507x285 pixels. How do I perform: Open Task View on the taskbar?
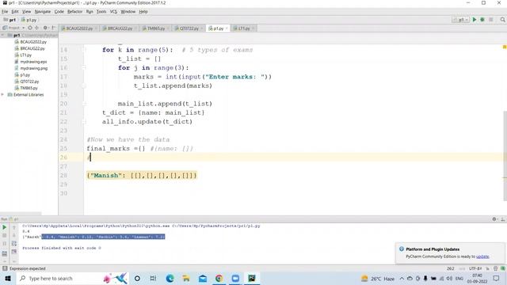click(x=153, y=278)
